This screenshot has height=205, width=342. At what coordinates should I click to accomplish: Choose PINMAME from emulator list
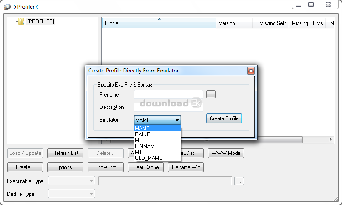pyautogui.click(x=157, y=146)
